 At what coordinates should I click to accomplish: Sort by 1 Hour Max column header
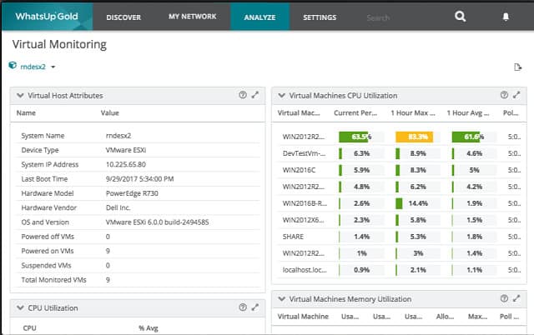[x=413, y=112]
